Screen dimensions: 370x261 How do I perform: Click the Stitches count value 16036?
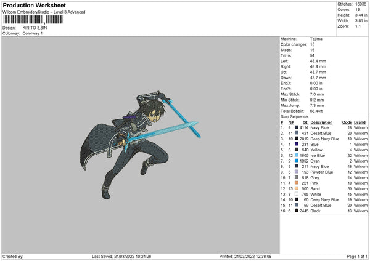361,4
